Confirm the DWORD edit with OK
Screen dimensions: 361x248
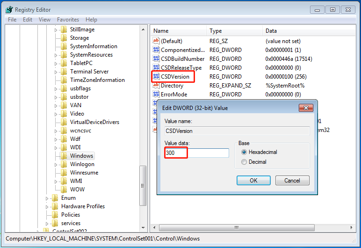tap(253, 180)
